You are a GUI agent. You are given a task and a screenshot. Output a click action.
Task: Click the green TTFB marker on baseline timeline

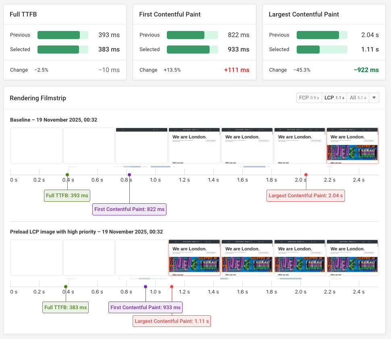(x=68, y=174)
